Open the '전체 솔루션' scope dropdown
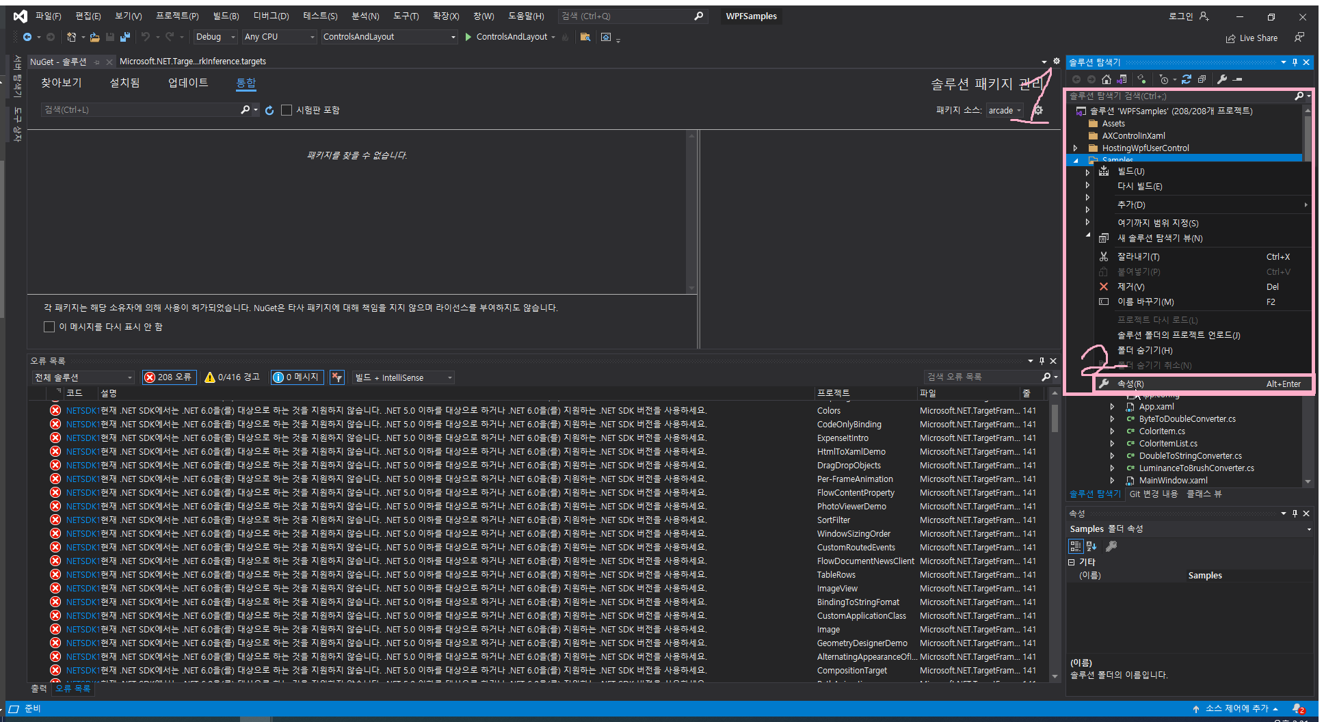Screen dimensions: 1324x722 pyautogui.click(x=83, y=377)
